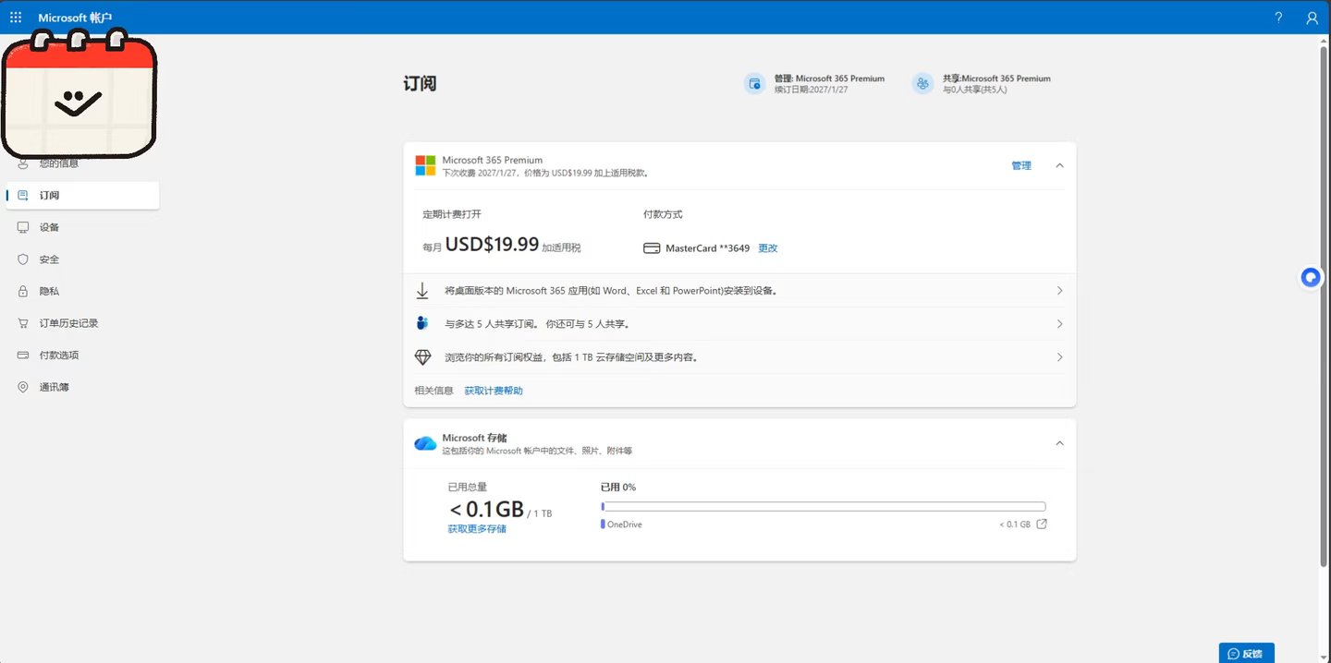1331x663 pixels.
Task: Click the floating blue chat assistant icon
Action: pos(1310,277)
